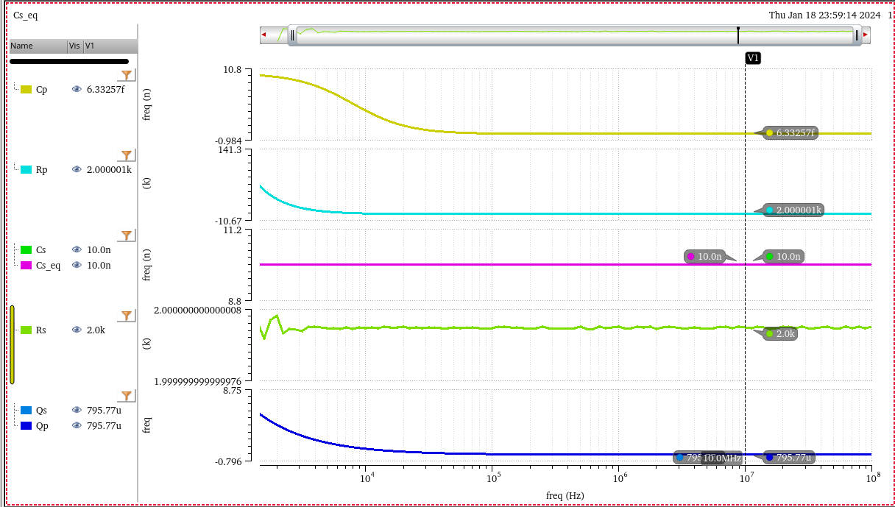Hide the Cp trace using its eye icon
Viewport: 895px width, 507px height.
coord(77,89)
